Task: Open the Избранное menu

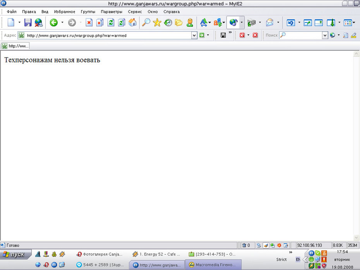Action: point(65,12)
